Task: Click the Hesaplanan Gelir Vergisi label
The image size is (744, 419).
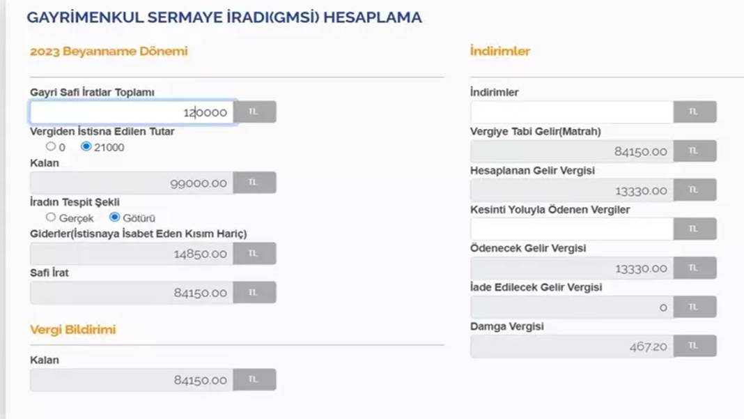Action: pos(532,171)
